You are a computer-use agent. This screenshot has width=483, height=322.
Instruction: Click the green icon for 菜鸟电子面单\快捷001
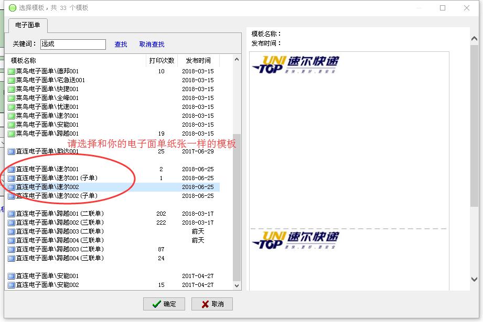coord(12,89)
